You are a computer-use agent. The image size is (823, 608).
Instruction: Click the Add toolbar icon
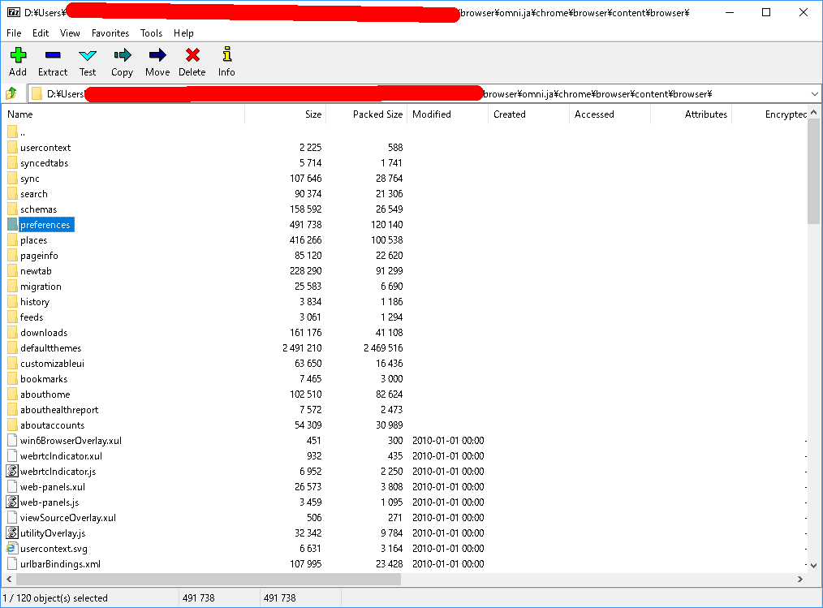pos(18,55)
